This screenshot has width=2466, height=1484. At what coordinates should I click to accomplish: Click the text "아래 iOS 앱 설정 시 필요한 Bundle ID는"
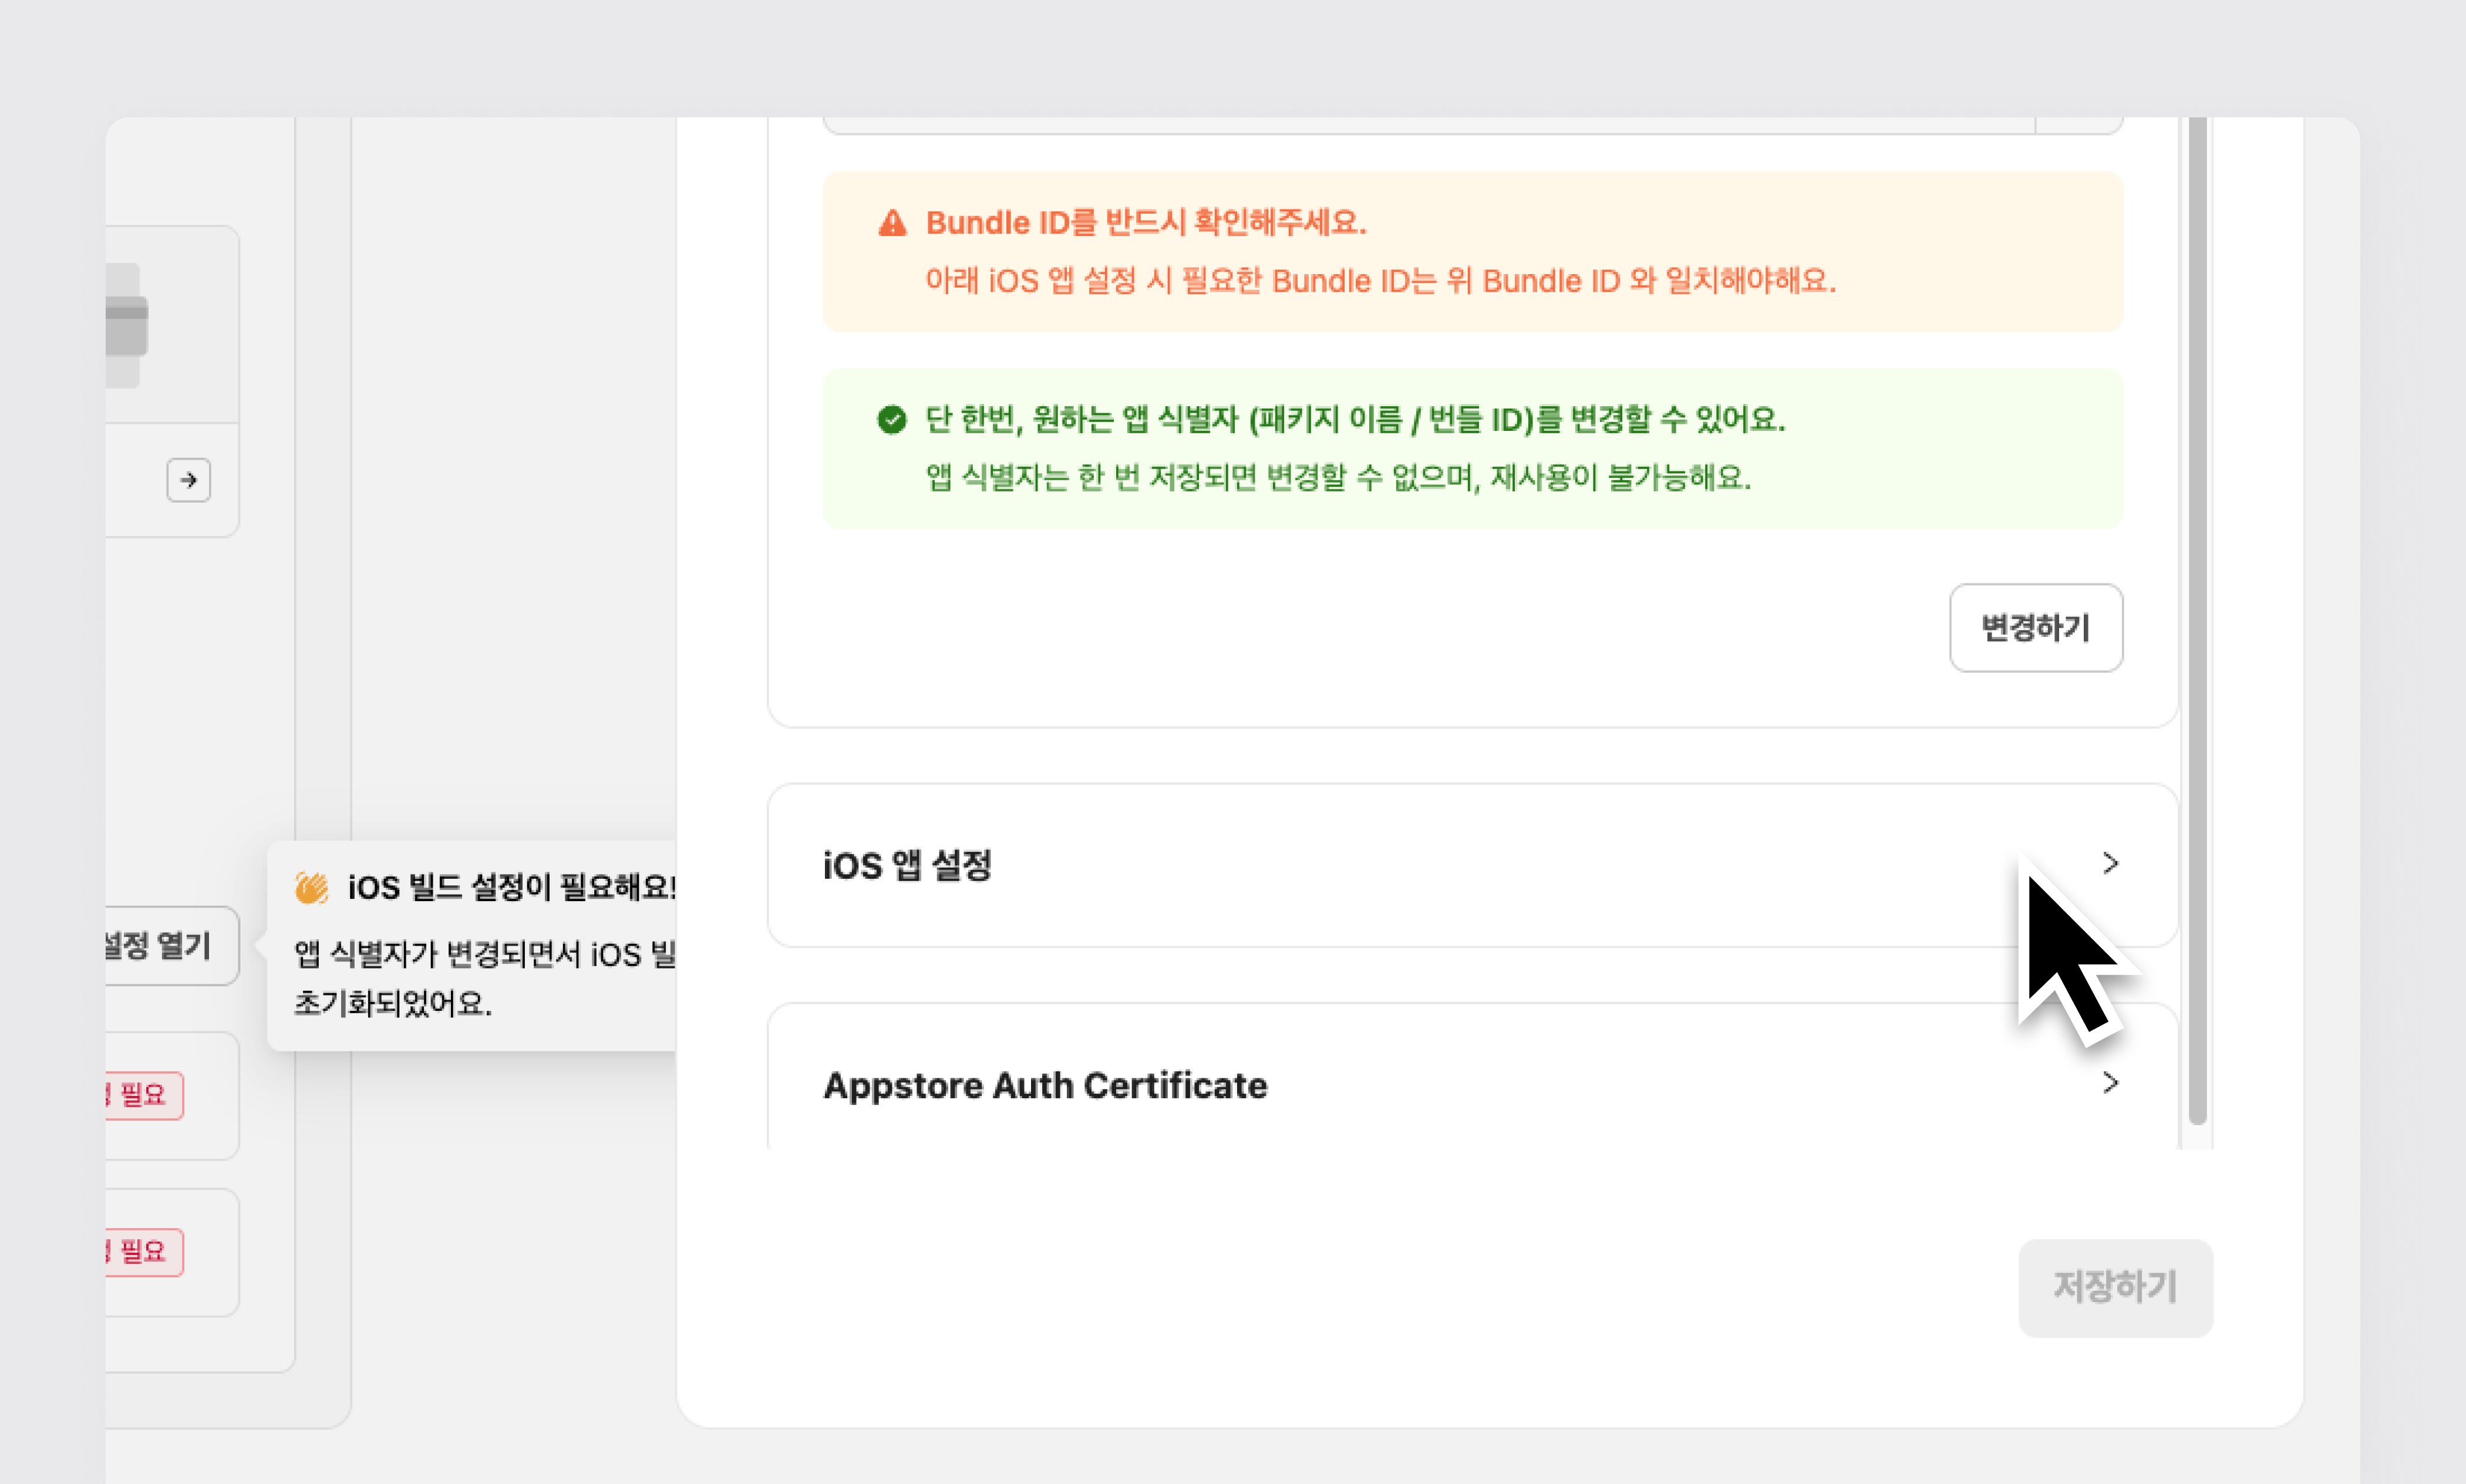(x=1181, y=280)
